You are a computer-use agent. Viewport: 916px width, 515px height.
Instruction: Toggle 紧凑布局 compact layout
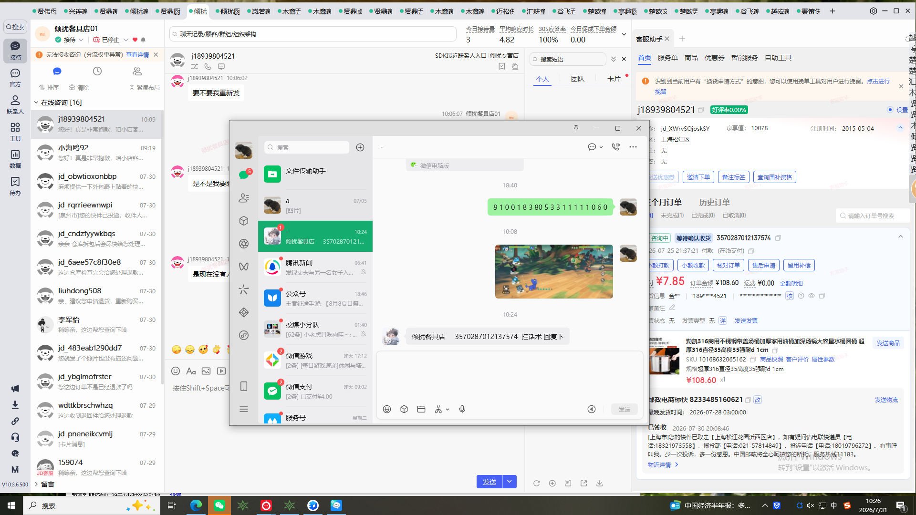point(145,88)
